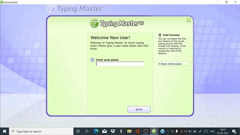Select Typing Master taskbar icon
This screenshot has width=240, height=135.
point(154,131)
